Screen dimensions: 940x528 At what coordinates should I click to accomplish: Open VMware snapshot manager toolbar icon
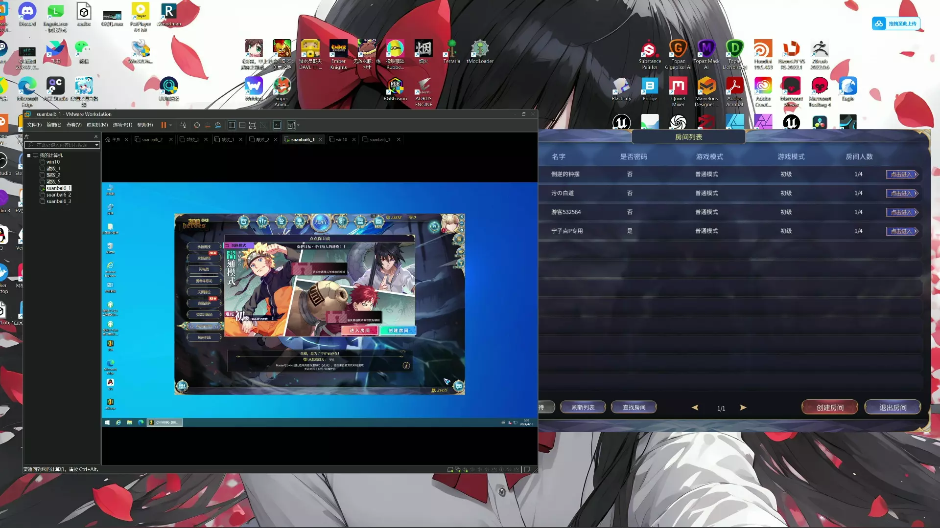[x=218, y=125]
